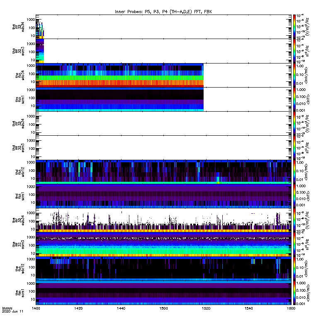Viewport: 311px width, 332px height.
Task: Click the the fbk scm1 spectrogram plot area
Action: click(x=163, y=293)
